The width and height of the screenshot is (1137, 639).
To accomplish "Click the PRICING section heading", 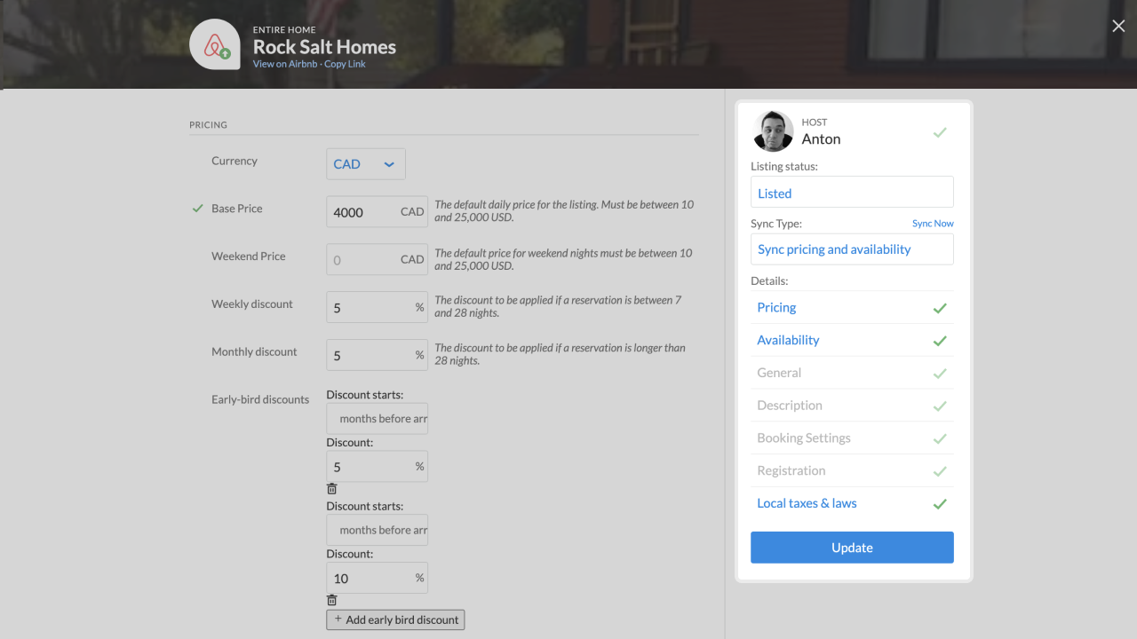I will click(209, 125).
